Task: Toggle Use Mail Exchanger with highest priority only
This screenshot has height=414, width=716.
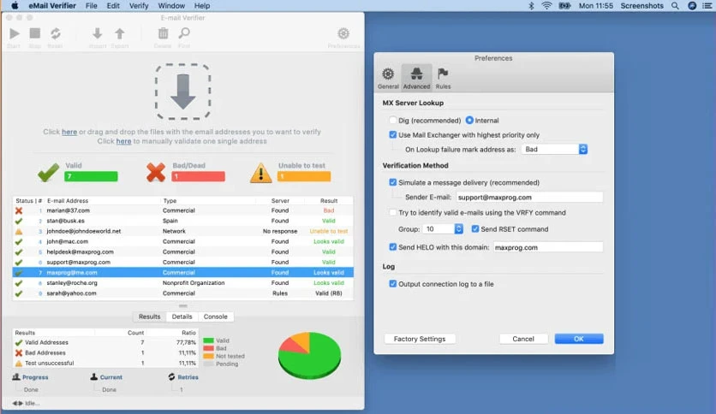Action: 393,134
